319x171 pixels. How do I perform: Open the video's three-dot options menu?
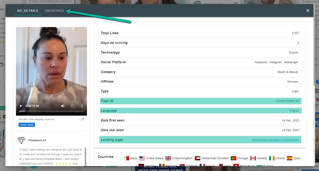coord(82,106)
